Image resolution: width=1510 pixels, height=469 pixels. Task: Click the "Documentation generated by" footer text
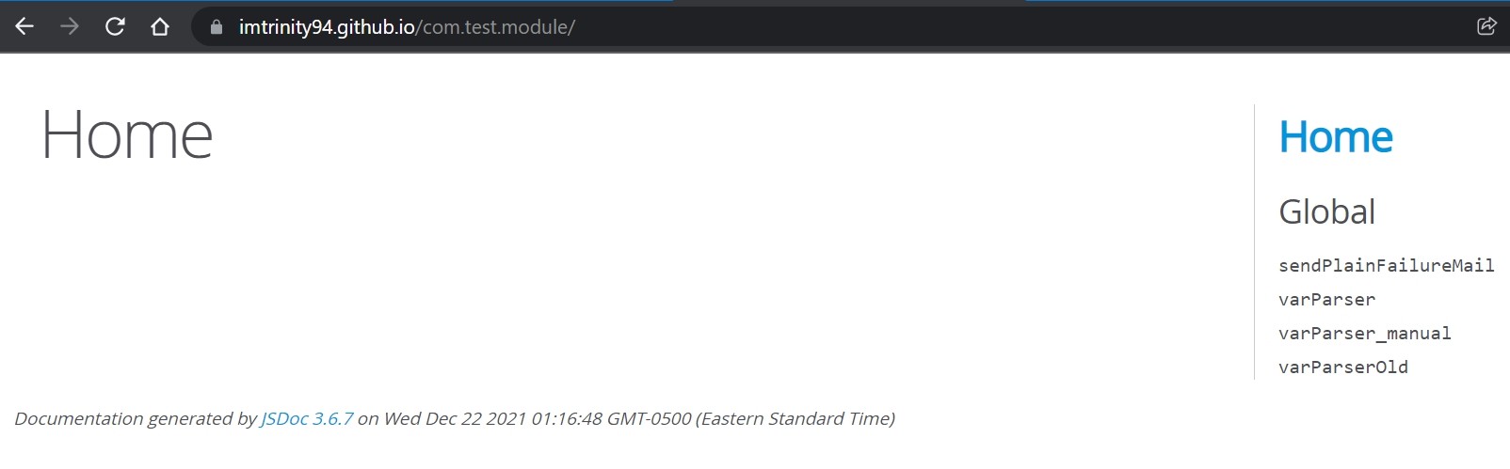pos(135,419)
